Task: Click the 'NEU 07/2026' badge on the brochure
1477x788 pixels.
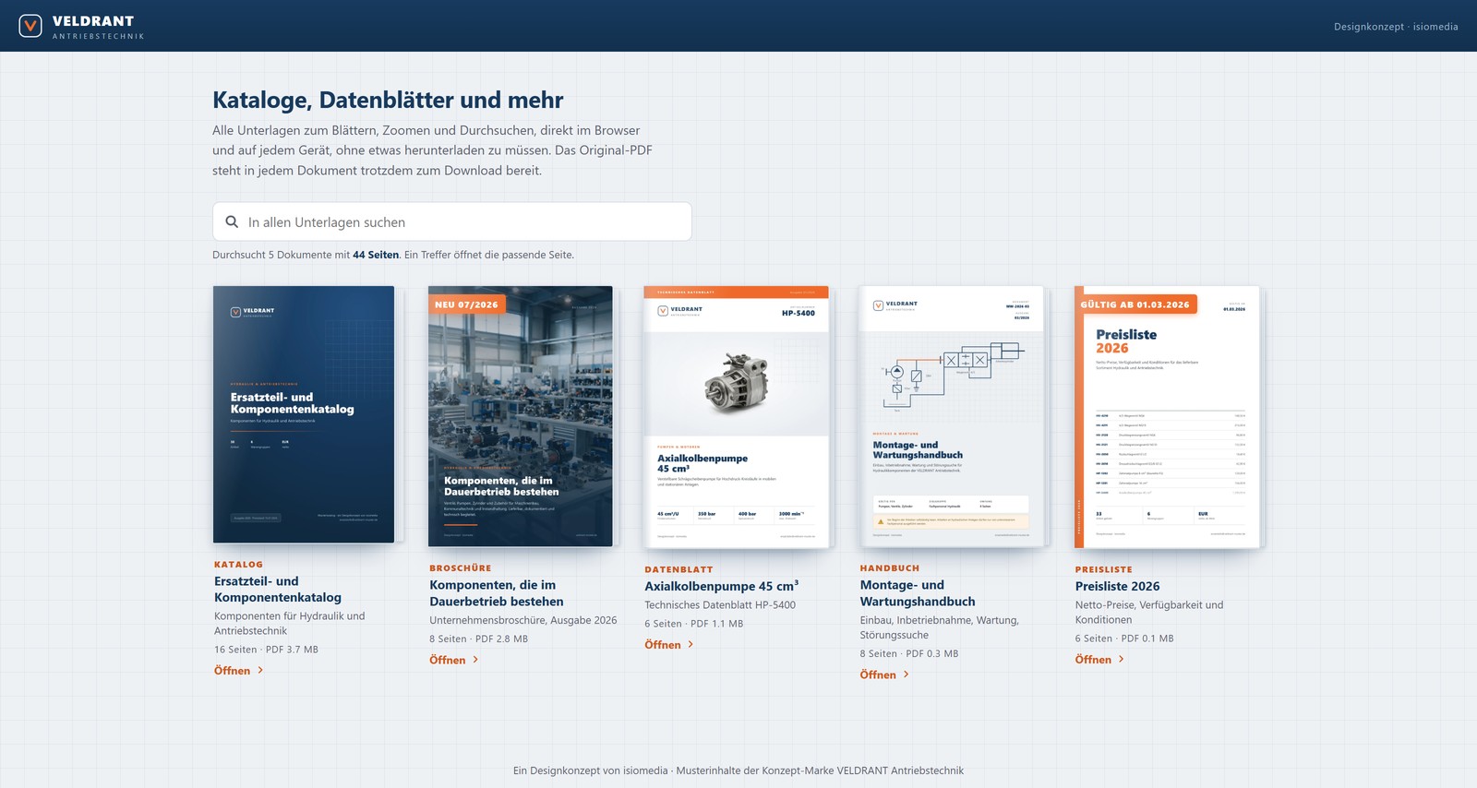Action: click(x=466, y=304)
